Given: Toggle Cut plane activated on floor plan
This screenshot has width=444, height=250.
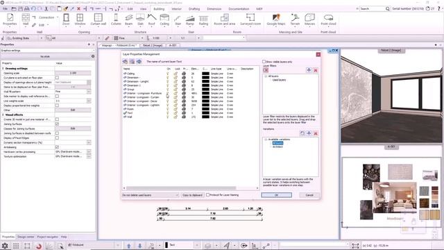Looking at the screenshot, I should pyautogui.click(x=57, y=78).
